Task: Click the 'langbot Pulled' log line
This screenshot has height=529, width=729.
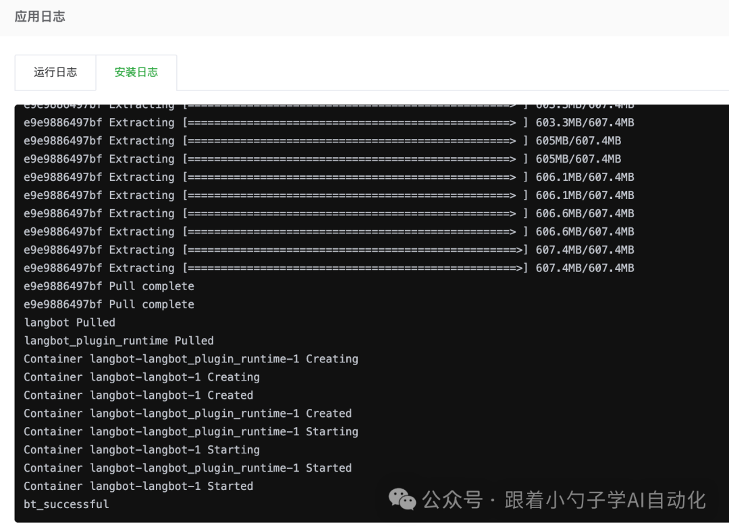Action: tap(70, 323)
